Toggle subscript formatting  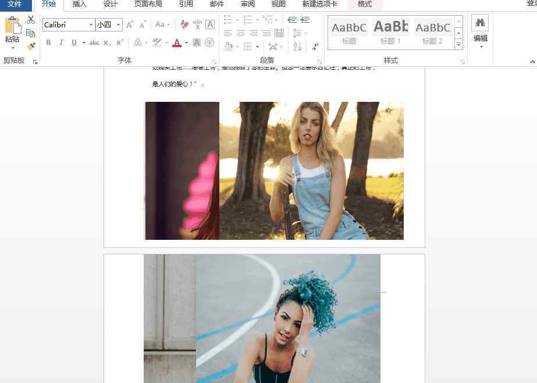(107, 43)
